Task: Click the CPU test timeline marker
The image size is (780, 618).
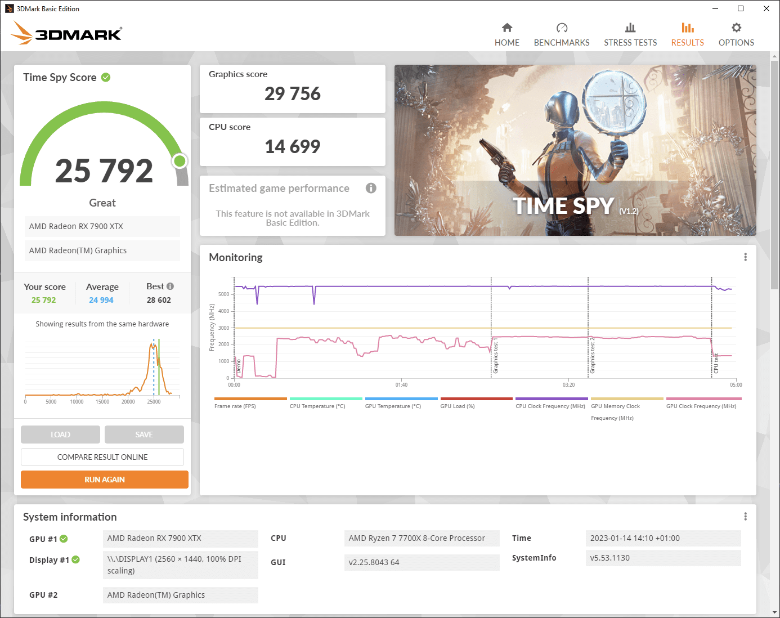Action: click(716, 364)
